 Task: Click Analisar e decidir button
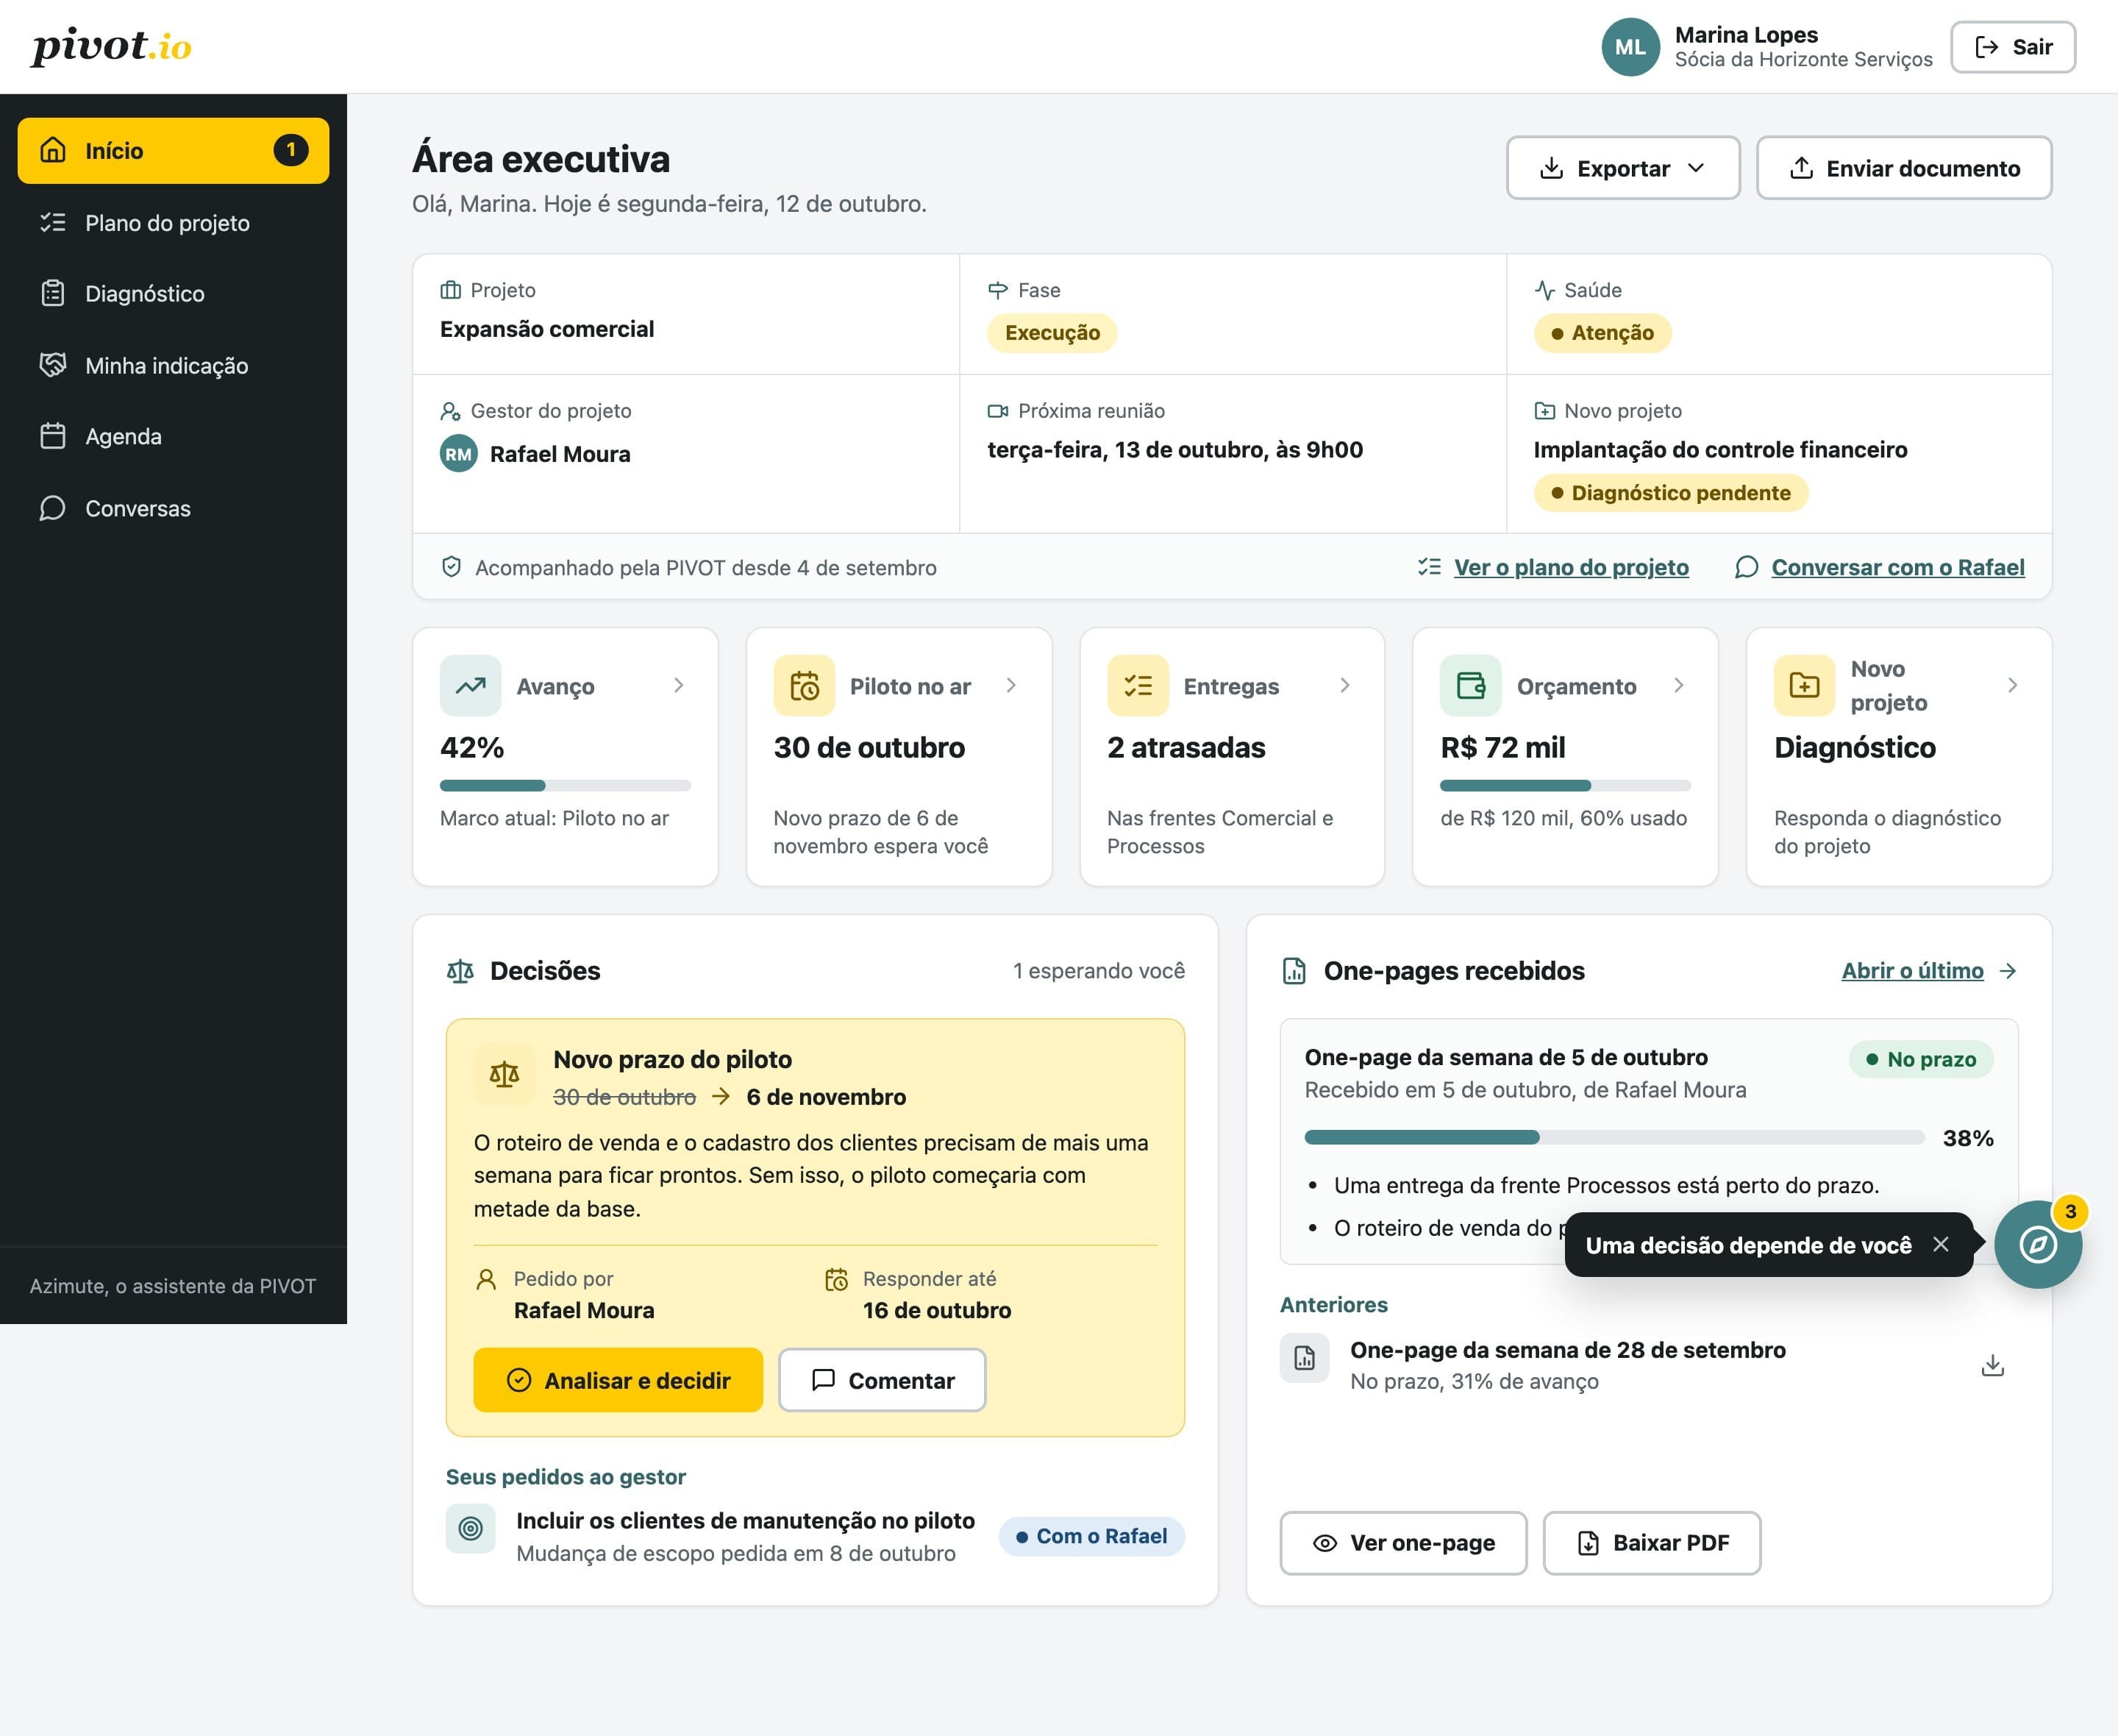click(x=618, y=1380)
